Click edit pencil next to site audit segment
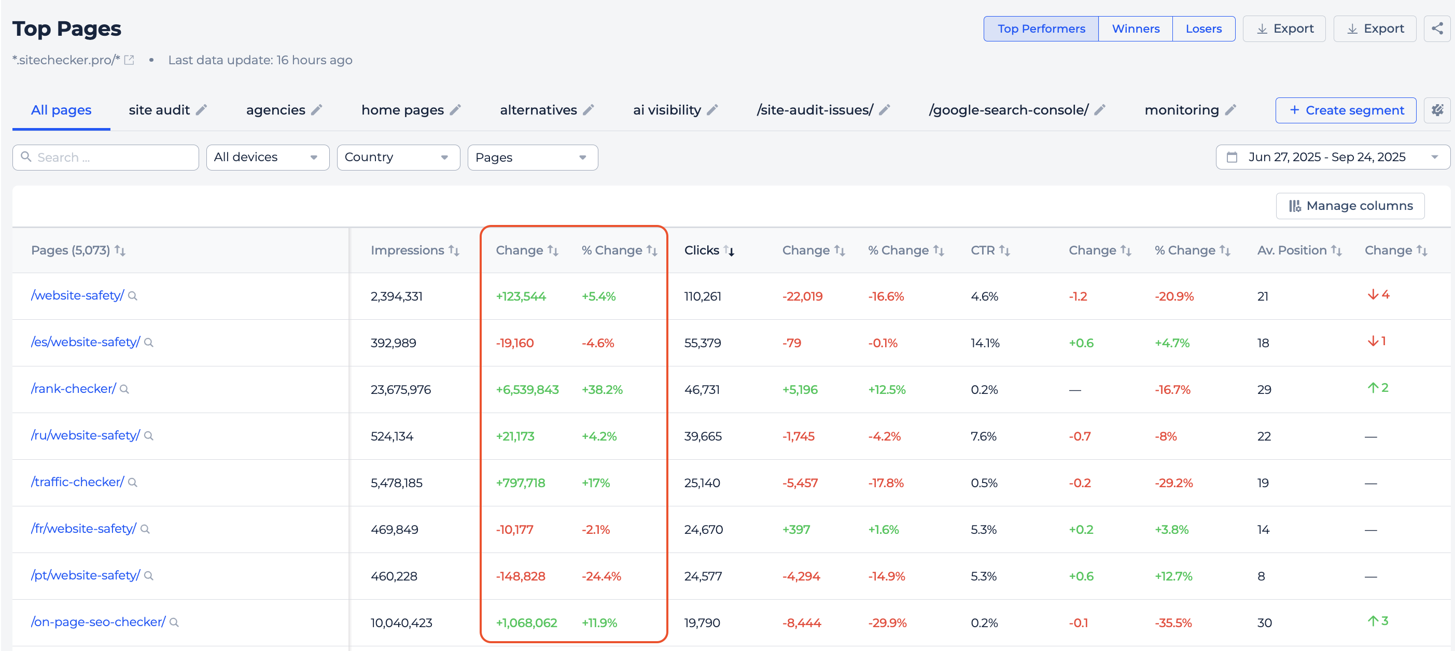 [202, 110]
